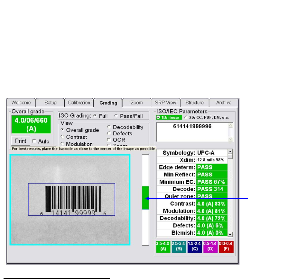This screenshot has width=307, height=279.
Task: Go to the Zoom tab
Action: 137,103
